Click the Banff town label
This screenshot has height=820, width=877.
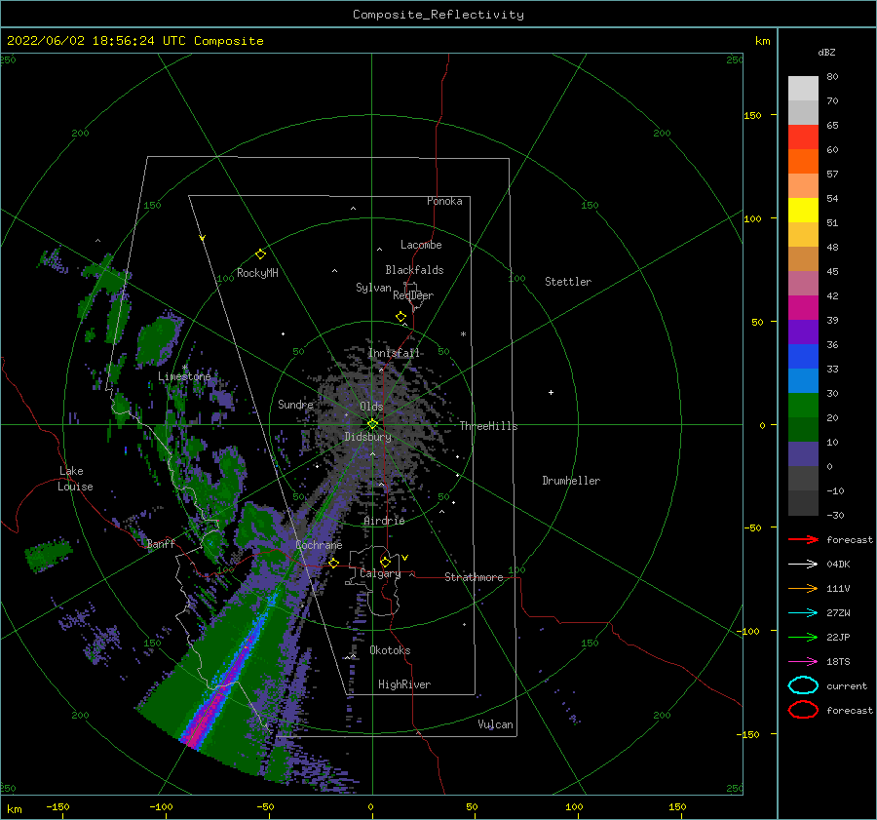pyautogui.click(x=161, y=543)
